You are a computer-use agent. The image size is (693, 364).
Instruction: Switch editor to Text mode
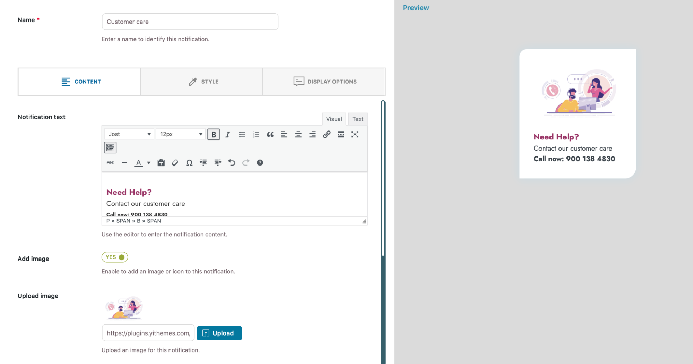click(358, 119)
